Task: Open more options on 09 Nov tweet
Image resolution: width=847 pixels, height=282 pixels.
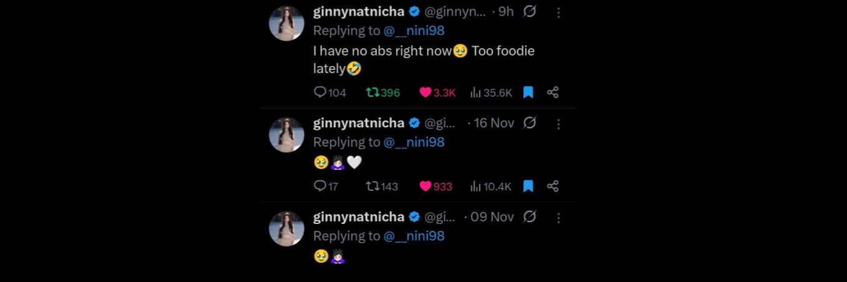Action: (559, 218)
